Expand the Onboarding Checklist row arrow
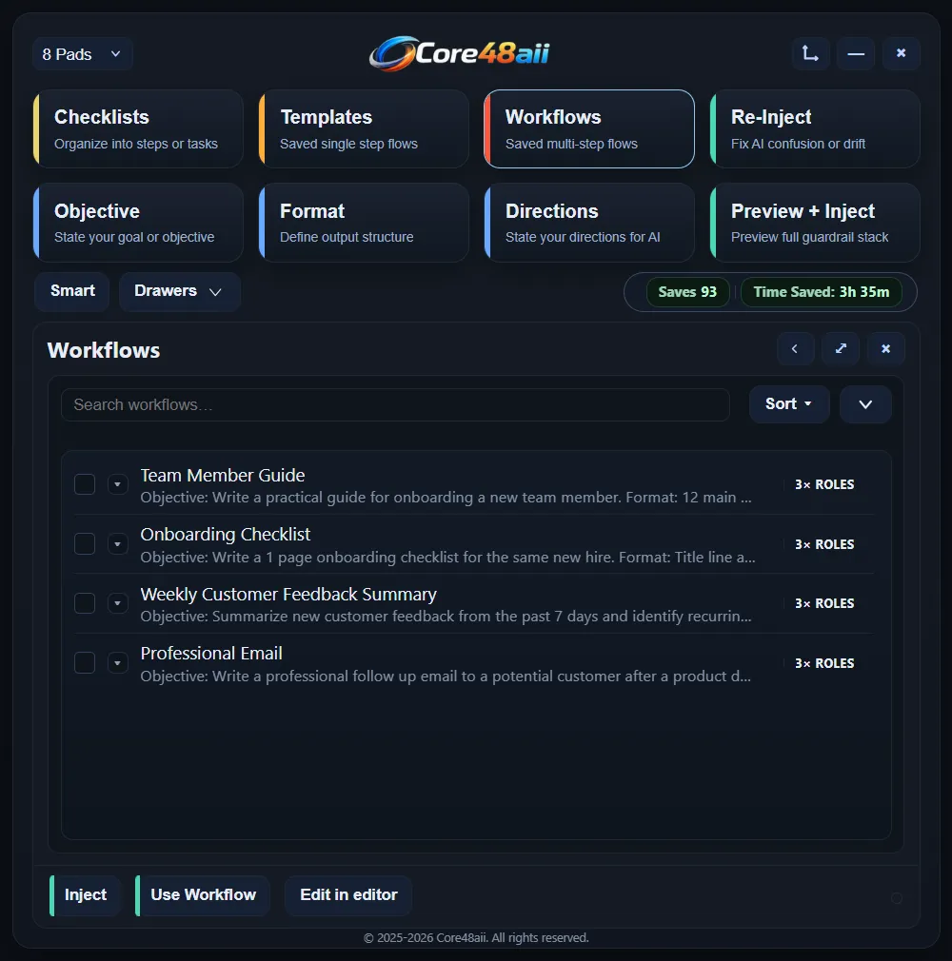 [118, 543]
